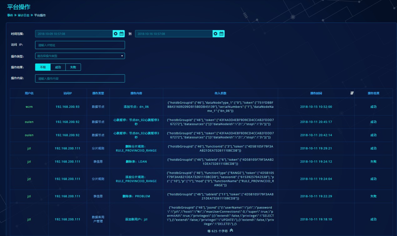Click timestamp 2018-10-11 20:42:14
Viewport: 397px width, 236px height.
pos(316,135)
